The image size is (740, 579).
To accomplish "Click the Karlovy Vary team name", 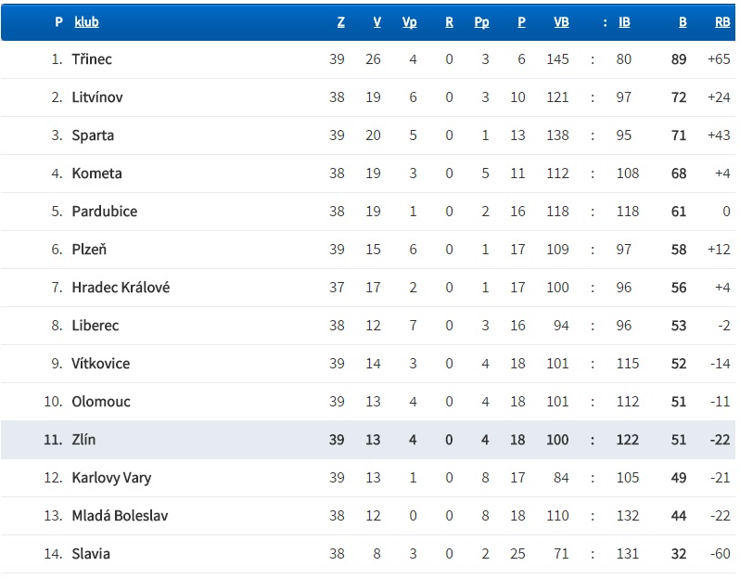I will click(111, 478).
